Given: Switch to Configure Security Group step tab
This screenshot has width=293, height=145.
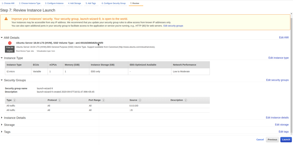Looking at the screenshot, I should click(x=113, y=3).
